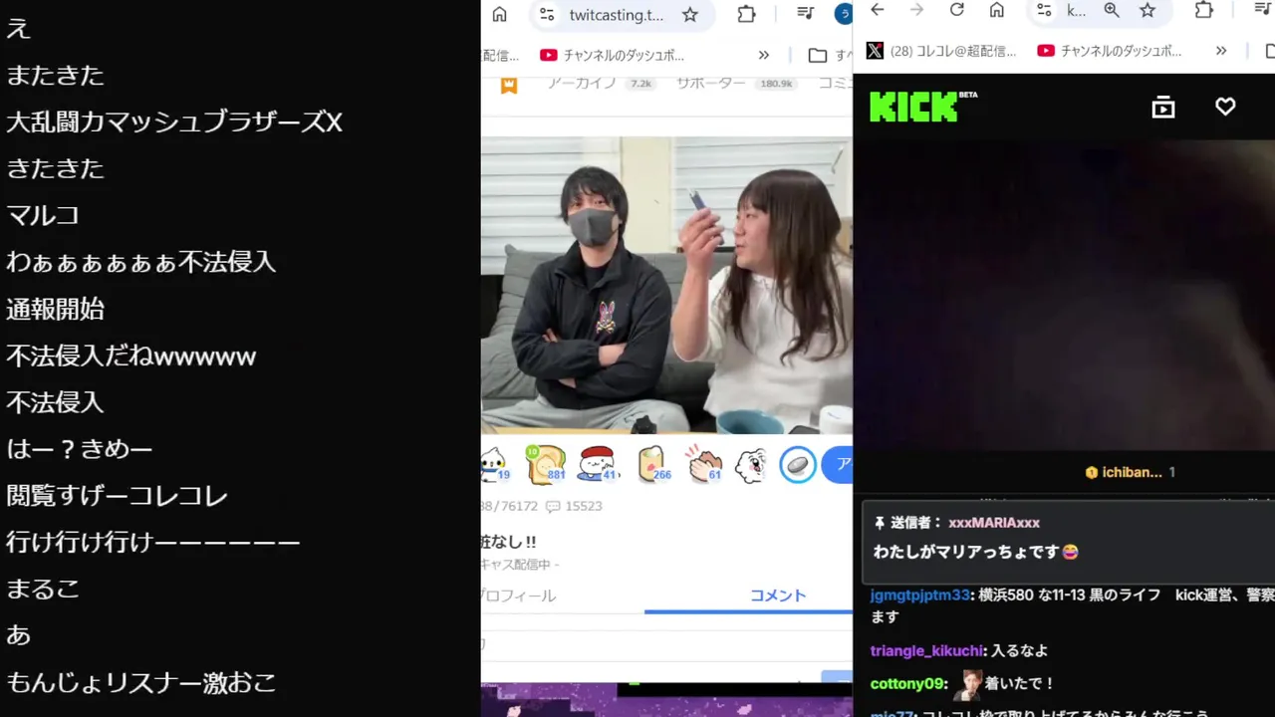
Task: Open extensions puzzle icon in the Kick browser
Action: (1203, 10)
